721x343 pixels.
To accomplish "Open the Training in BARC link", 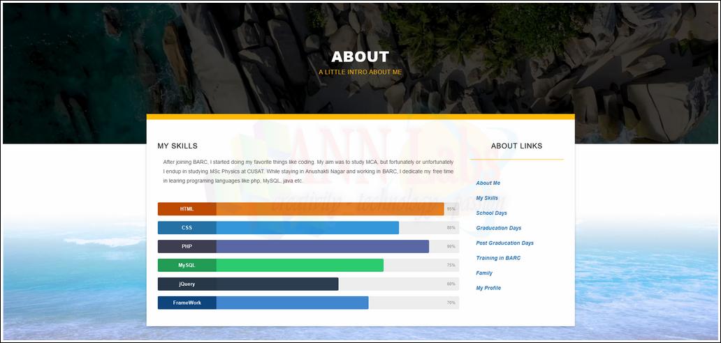I will pos(498,259).
